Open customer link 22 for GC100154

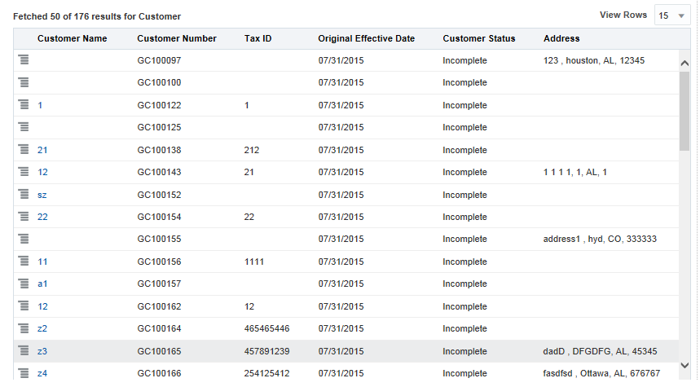coord(42,217)
